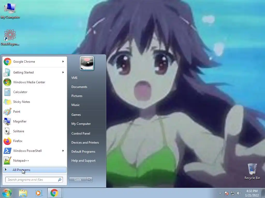Open Windows Explorer from the taskbar
The width and height of the screenshot is (265, 198).
23,193
